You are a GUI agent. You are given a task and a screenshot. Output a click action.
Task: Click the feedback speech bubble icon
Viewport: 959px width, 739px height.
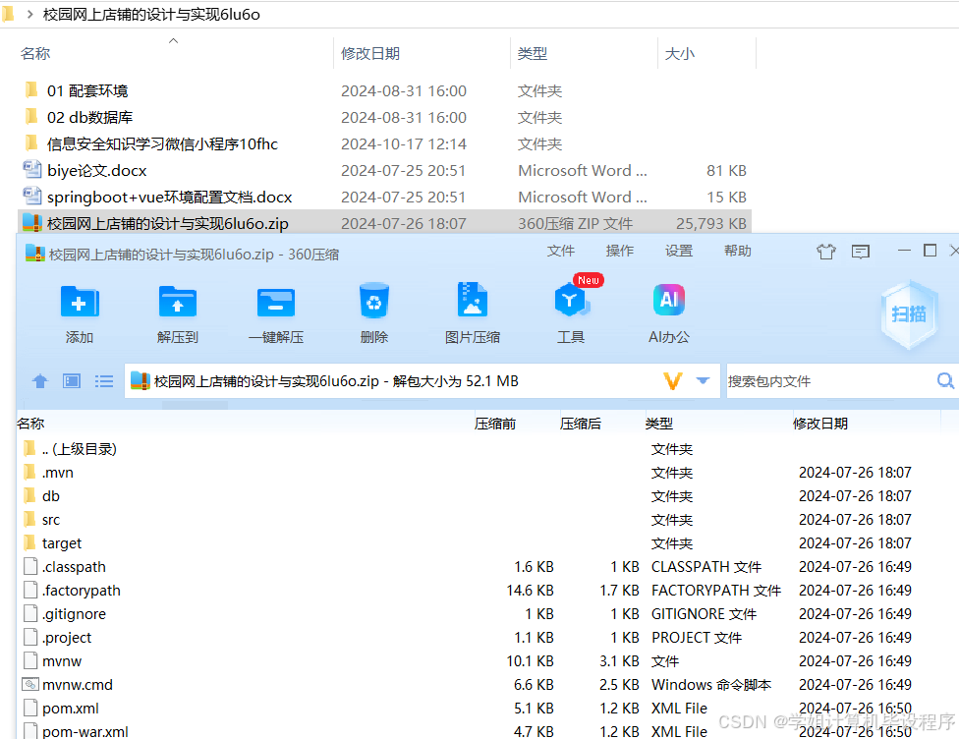click(861, 252)
